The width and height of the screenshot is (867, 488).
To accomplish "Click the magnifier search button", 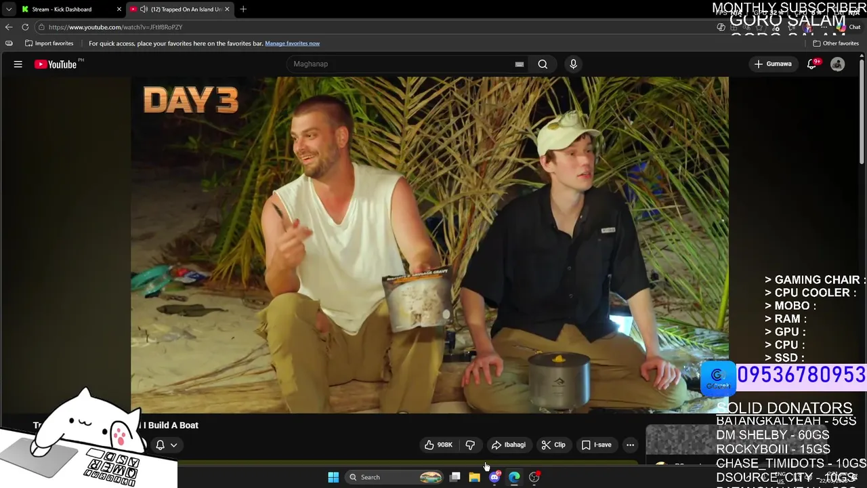I will [543, 64].
